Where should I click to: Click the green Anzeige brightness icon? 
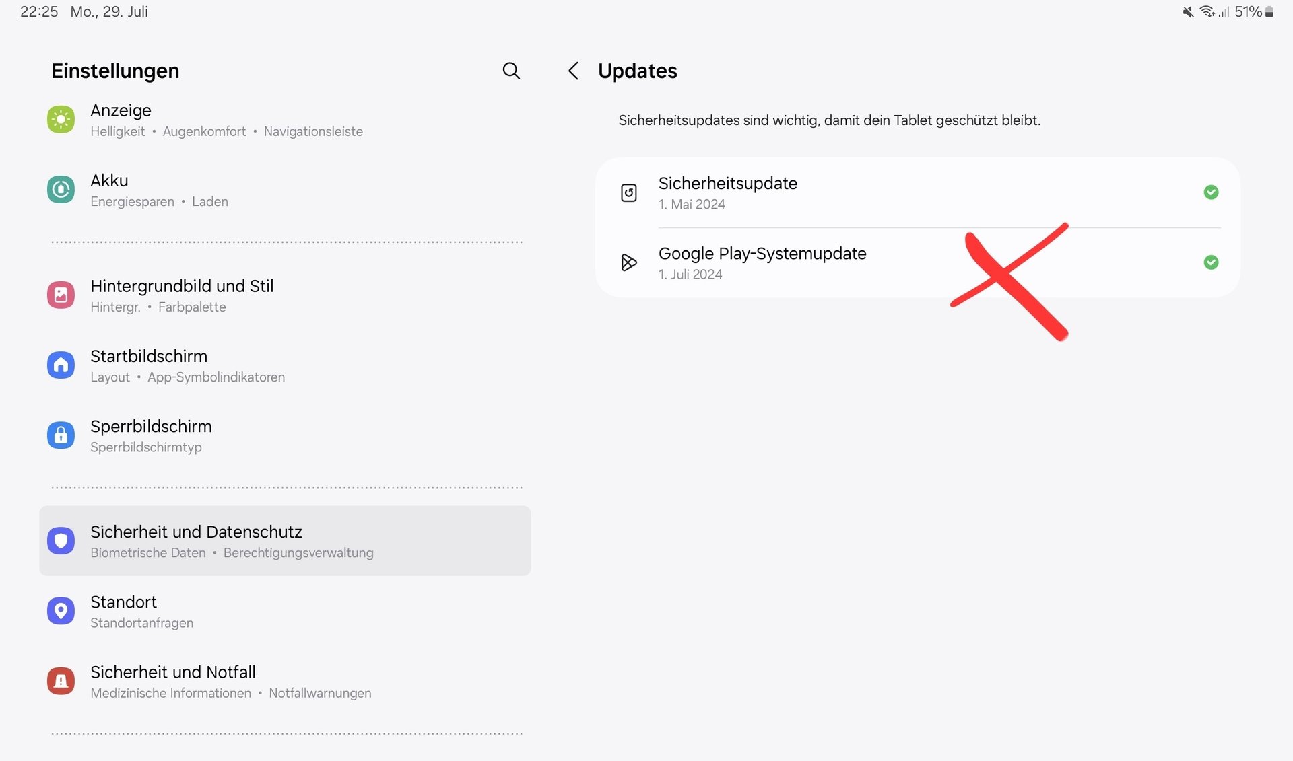pos(61,120)
